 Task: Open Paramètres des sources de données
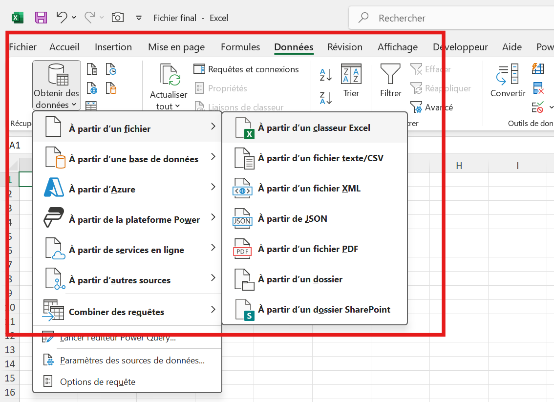tap(127, 360)
